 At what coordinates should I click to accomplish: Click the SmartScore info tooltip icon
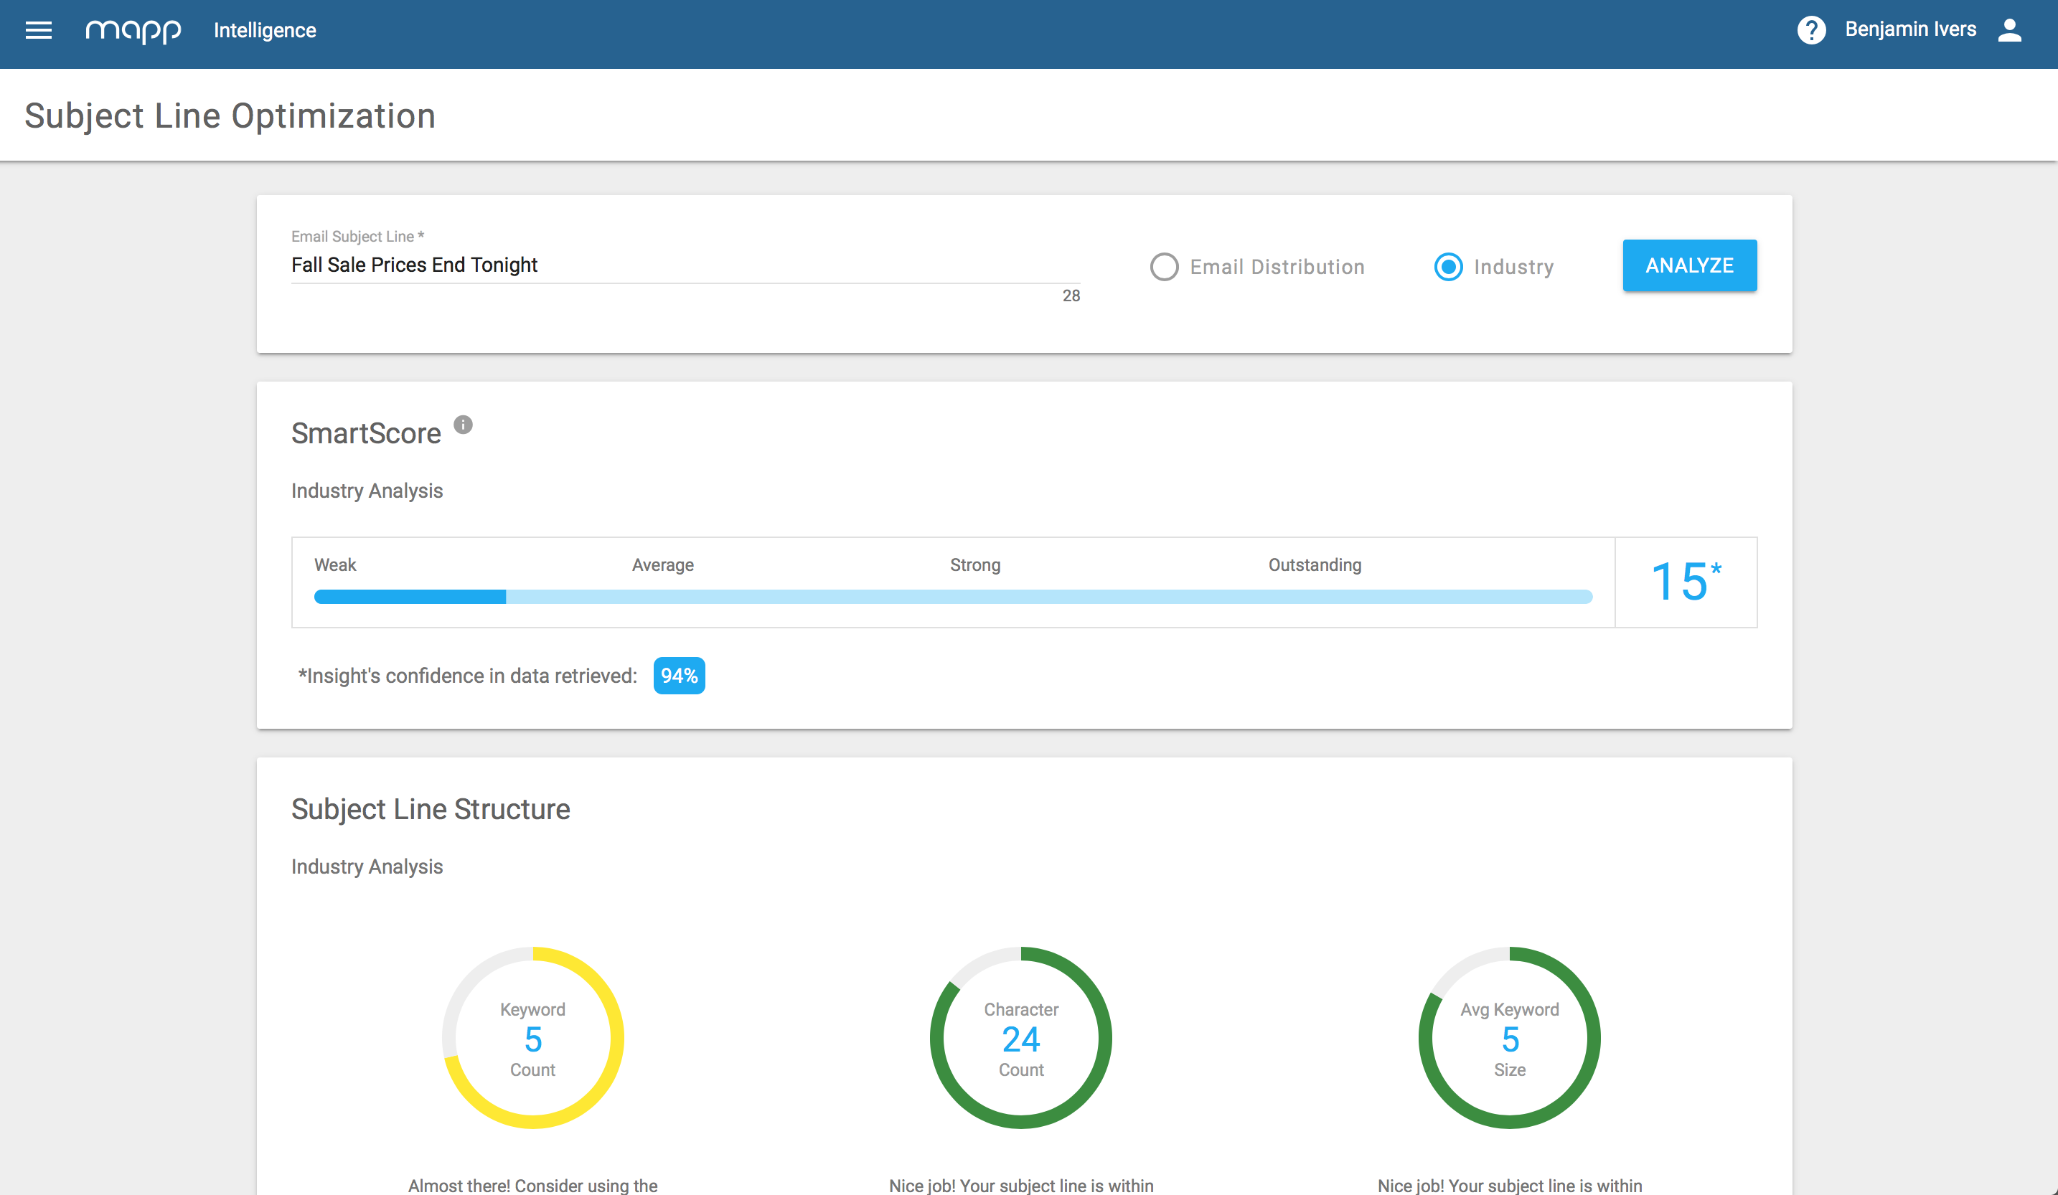click(x=463, y=425)
